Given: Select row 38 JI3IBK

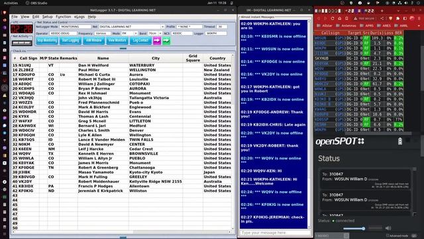Looking at the screenshot, I should 122,172.
